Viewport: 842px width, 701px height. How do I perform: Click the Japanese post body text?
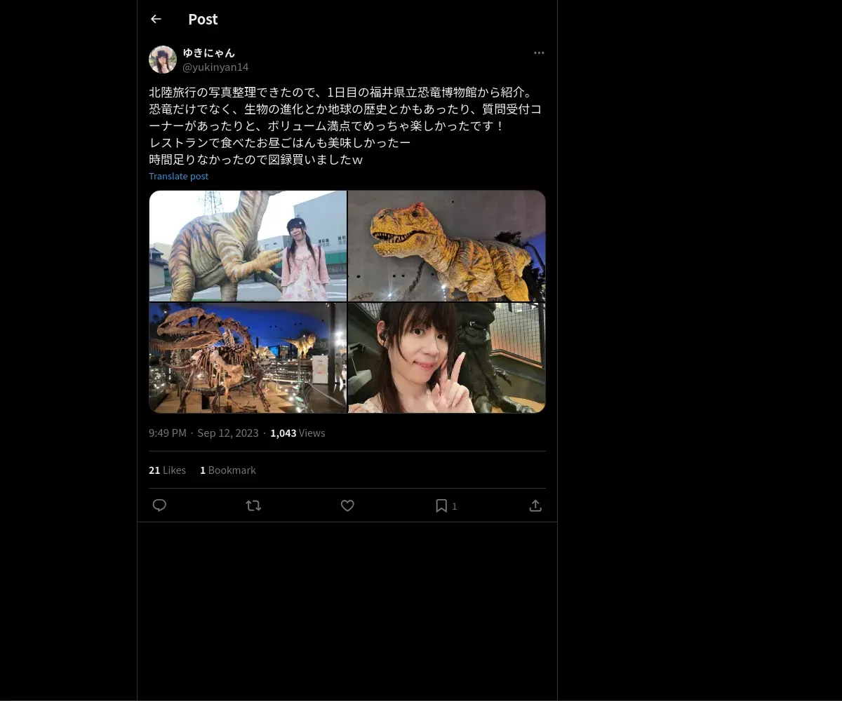click(345, 126)
